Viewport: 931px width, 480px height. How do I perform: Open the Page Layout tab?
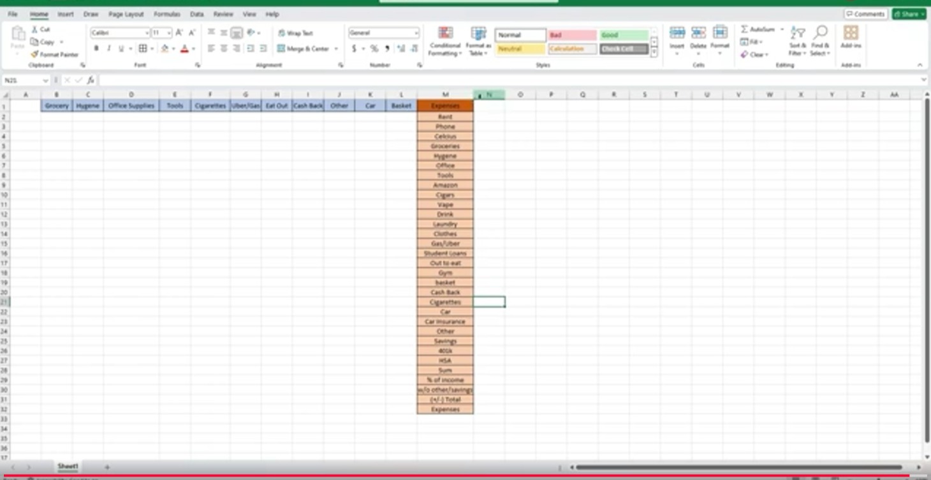point(126,14)
